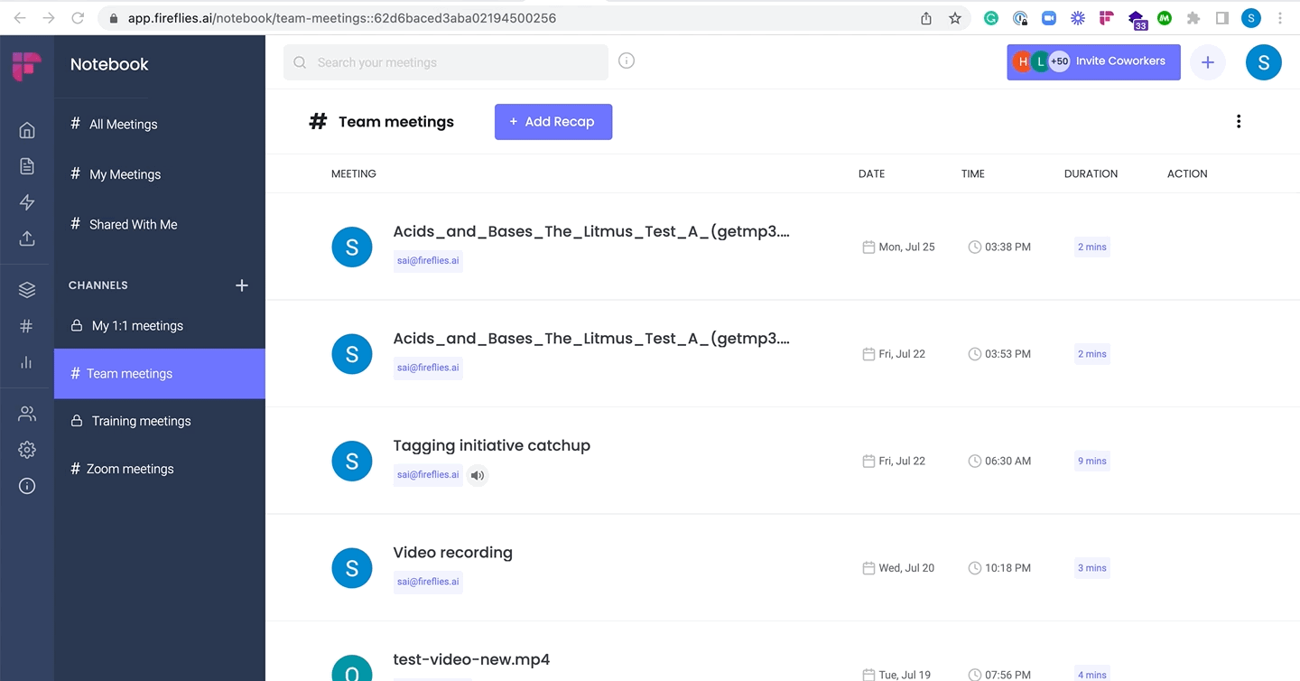Screen dimensions: 1300x681
Task: Open the Acids_and_Bases meeting from Mon, Jul 25
Action: (591, 231)
